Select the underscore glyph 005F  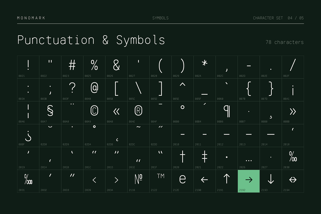[x=204, y=90]
